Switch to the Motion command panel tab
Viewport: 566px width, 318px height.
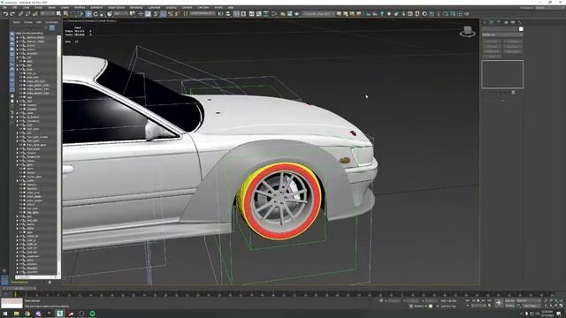(506, 22)
